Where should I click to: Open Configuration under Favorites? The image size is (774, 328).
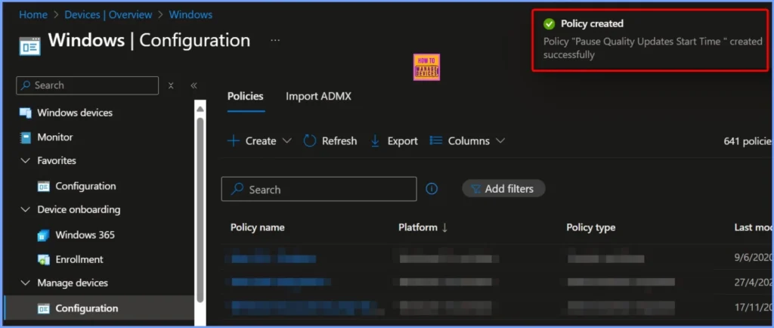coord(85,186)
